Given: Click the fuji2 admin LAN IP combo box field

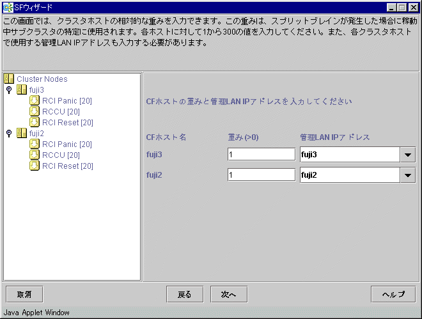Looking at the screenshot, I should (350, 175).
